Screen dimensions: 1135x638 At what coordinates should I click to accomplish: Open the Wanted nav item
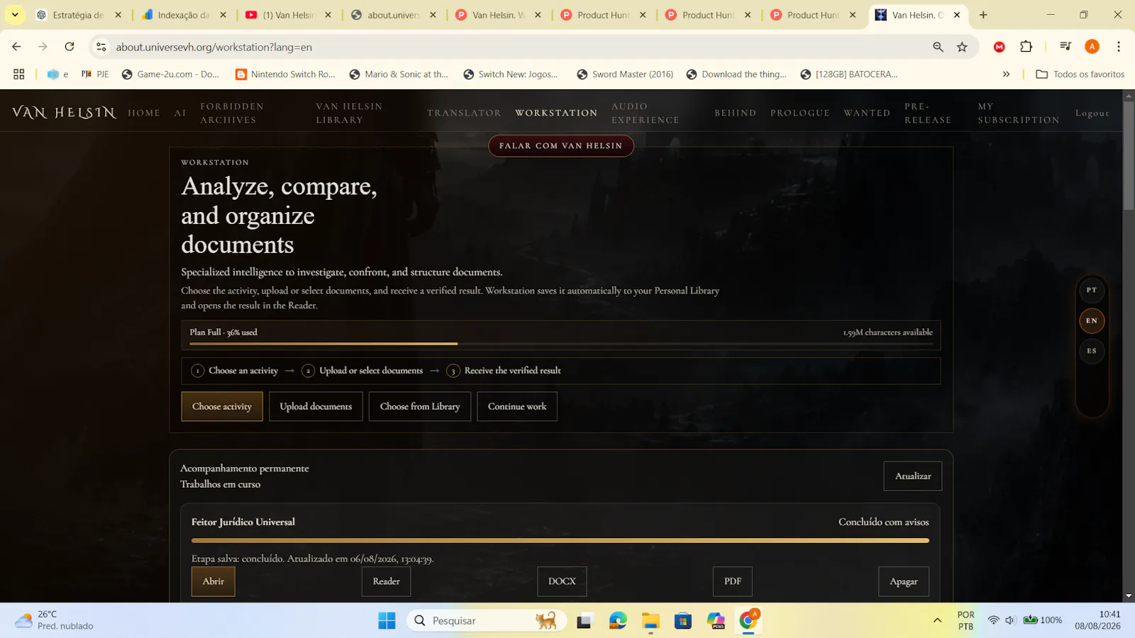(867, 113)
